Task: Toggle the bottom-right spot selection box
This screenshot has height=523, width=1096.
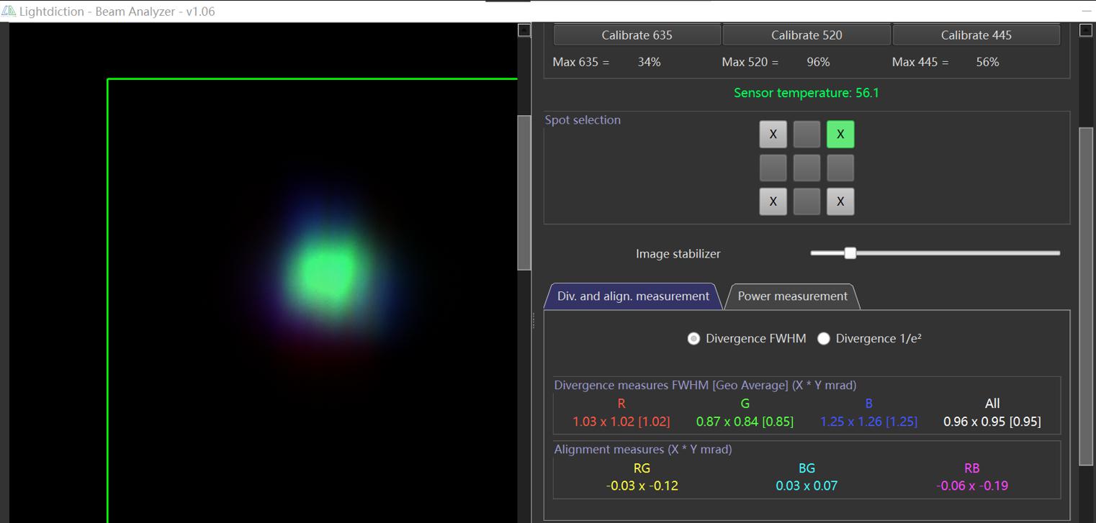Action: coord(840,201)
